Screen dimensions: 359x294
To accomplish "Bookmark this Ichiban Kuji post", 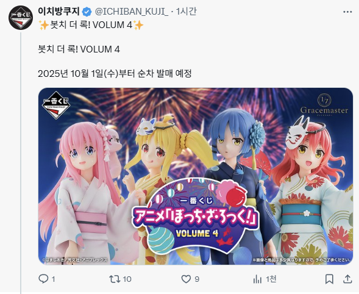I will click(x=329, y=279).
